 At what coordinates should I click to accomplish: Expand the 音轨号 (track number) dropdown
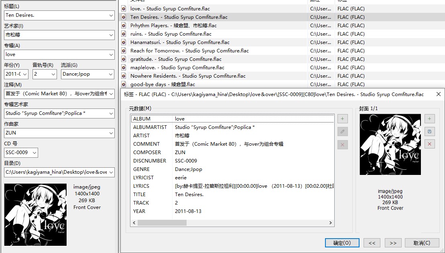[53, 74]
